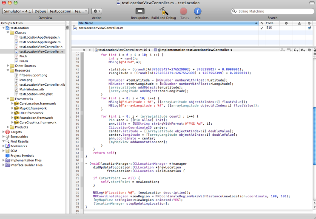
Task: Select Pin.h in Classes
Action: [x=23, y=56]
